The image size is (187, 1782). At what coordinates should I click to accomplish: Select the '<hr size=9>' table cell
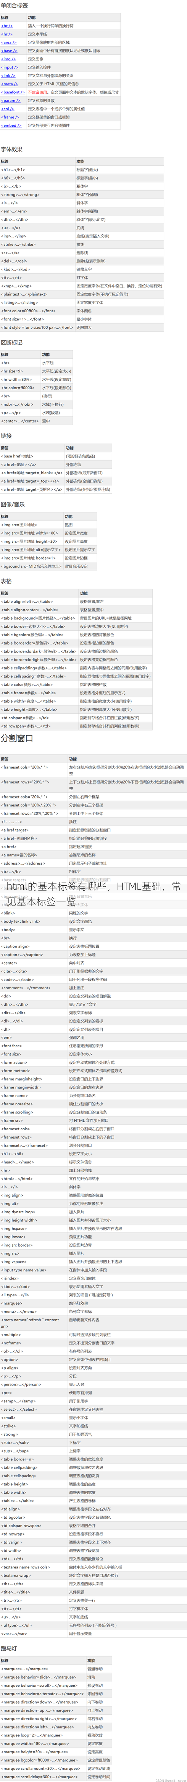point(21,371)
